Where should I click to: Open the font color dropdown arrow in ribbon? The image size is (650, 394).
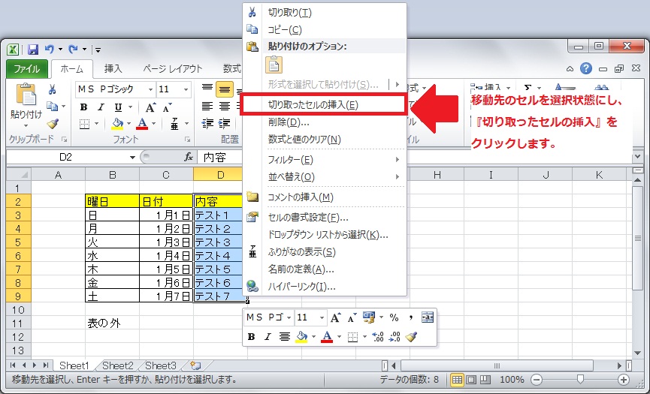point(153,123)
